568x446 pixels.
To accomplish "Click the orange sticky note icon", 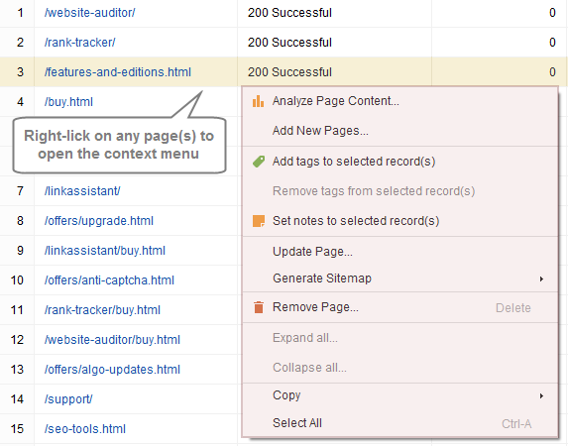I will (259, 221).
